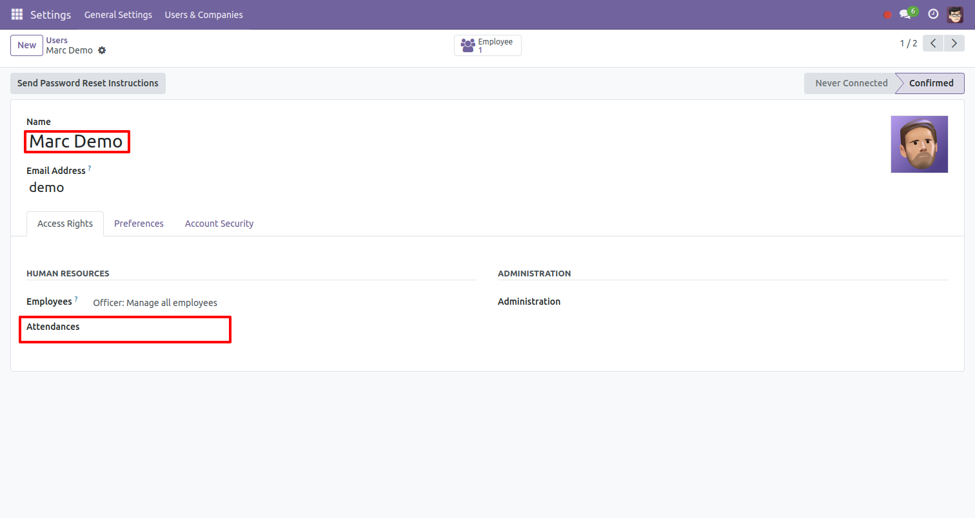This screenshot has width=975, height=518.
Task: Click the user profile picture
Action: [x=920, y=144]
